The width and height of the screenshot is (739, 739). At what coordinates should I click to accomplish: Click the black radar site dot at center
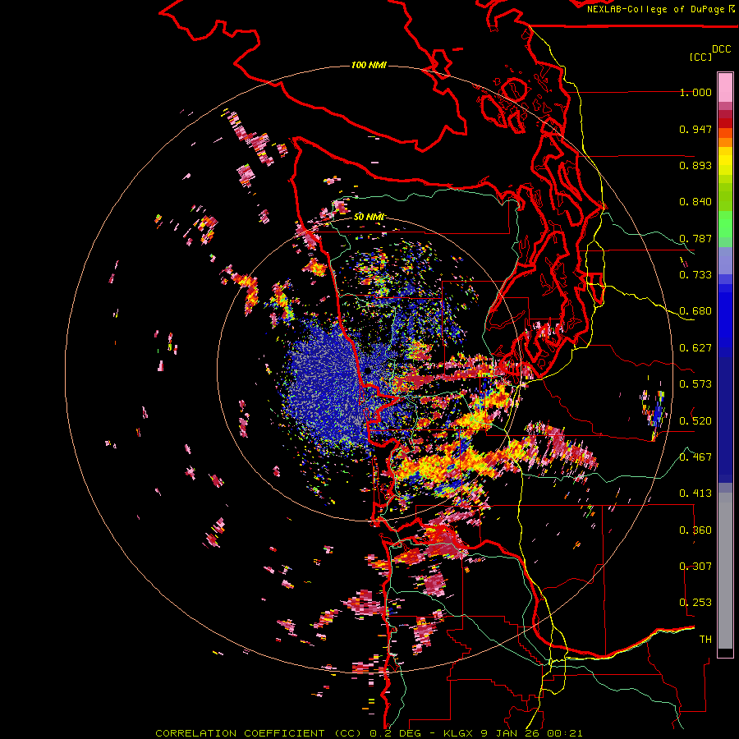coord(368,371)
